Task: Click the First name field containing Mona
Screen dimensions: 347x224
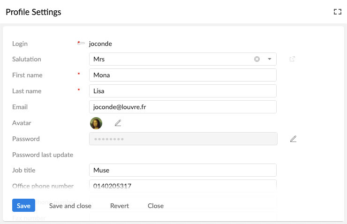Action: coord(182,75)
